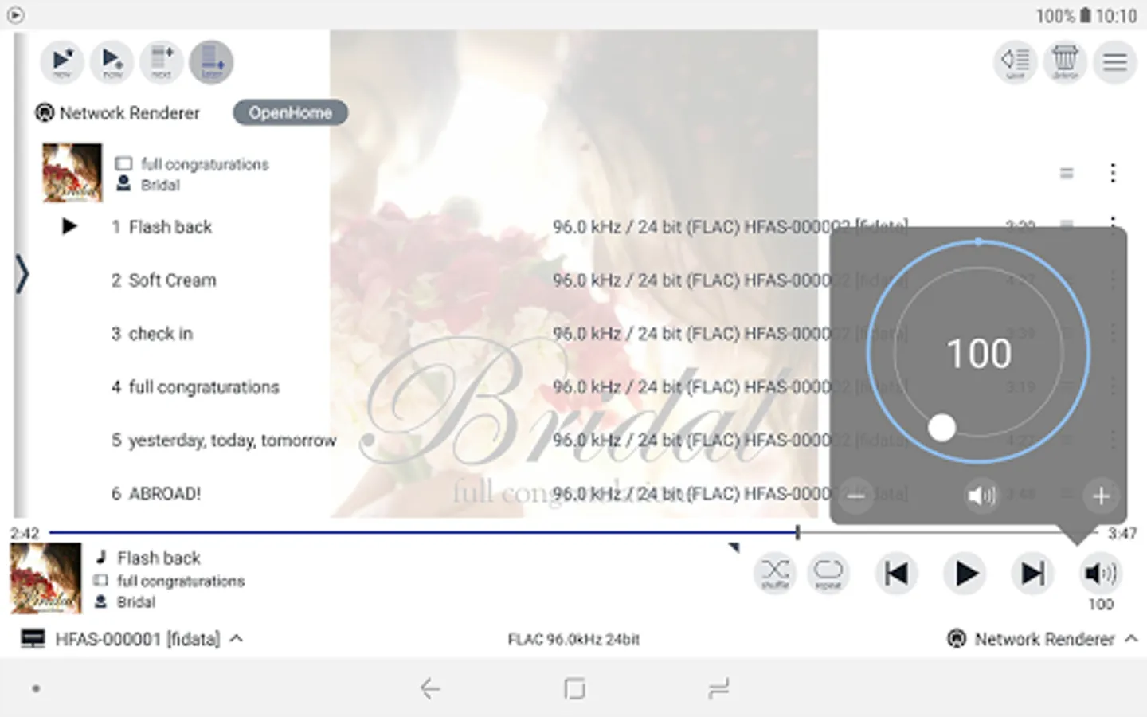
Task: Skip to previous track
Action: [896, 573]
